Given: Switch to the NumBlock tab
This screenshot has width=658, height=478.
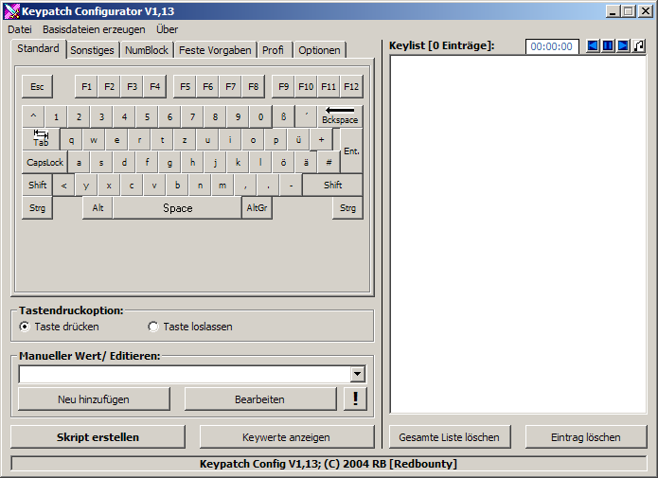Looking at the screenshot, I should coord(147,50).
